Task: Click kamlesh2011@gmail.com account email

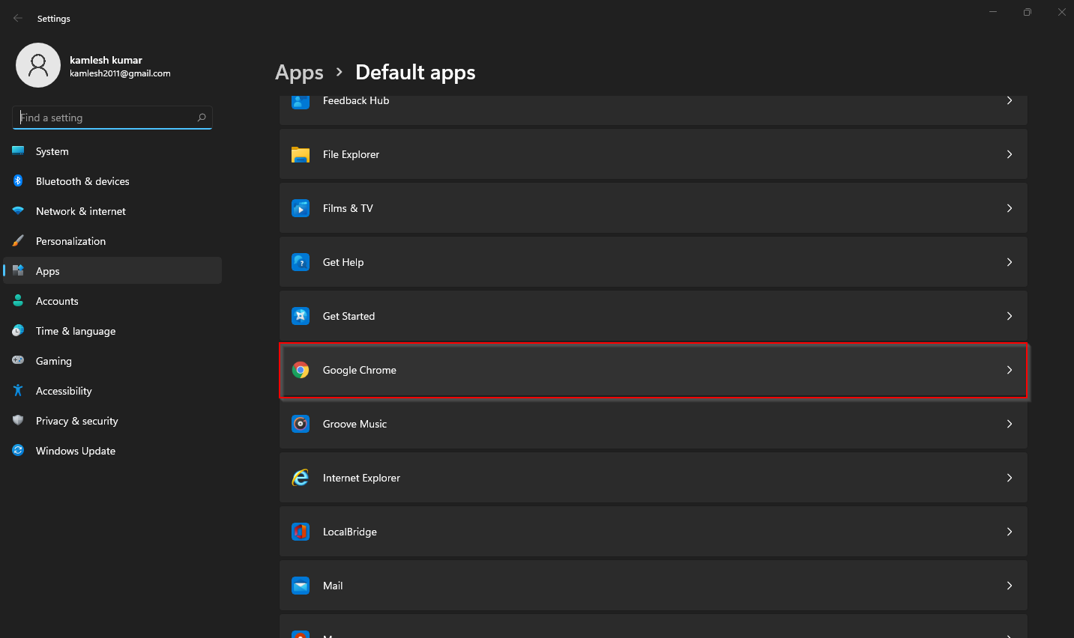Action: point(120,73)
